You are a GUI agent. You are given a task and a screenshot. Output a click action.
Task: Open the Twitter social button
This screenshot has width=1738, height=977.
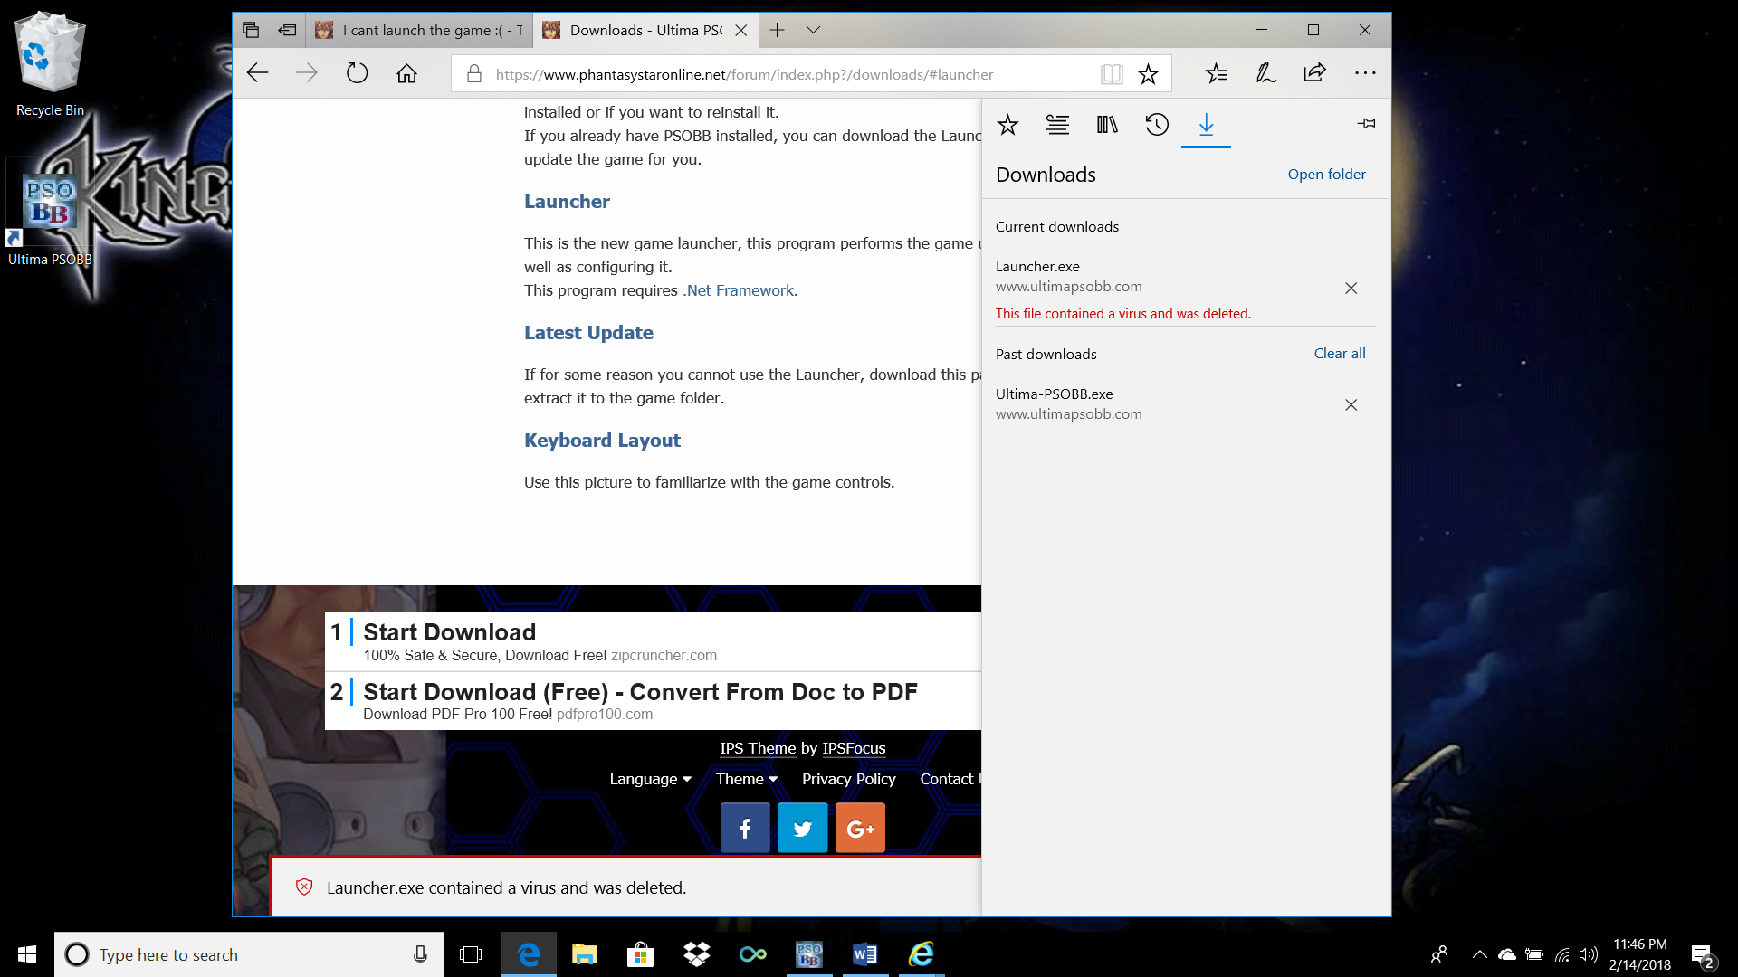[x=803, y=828]
